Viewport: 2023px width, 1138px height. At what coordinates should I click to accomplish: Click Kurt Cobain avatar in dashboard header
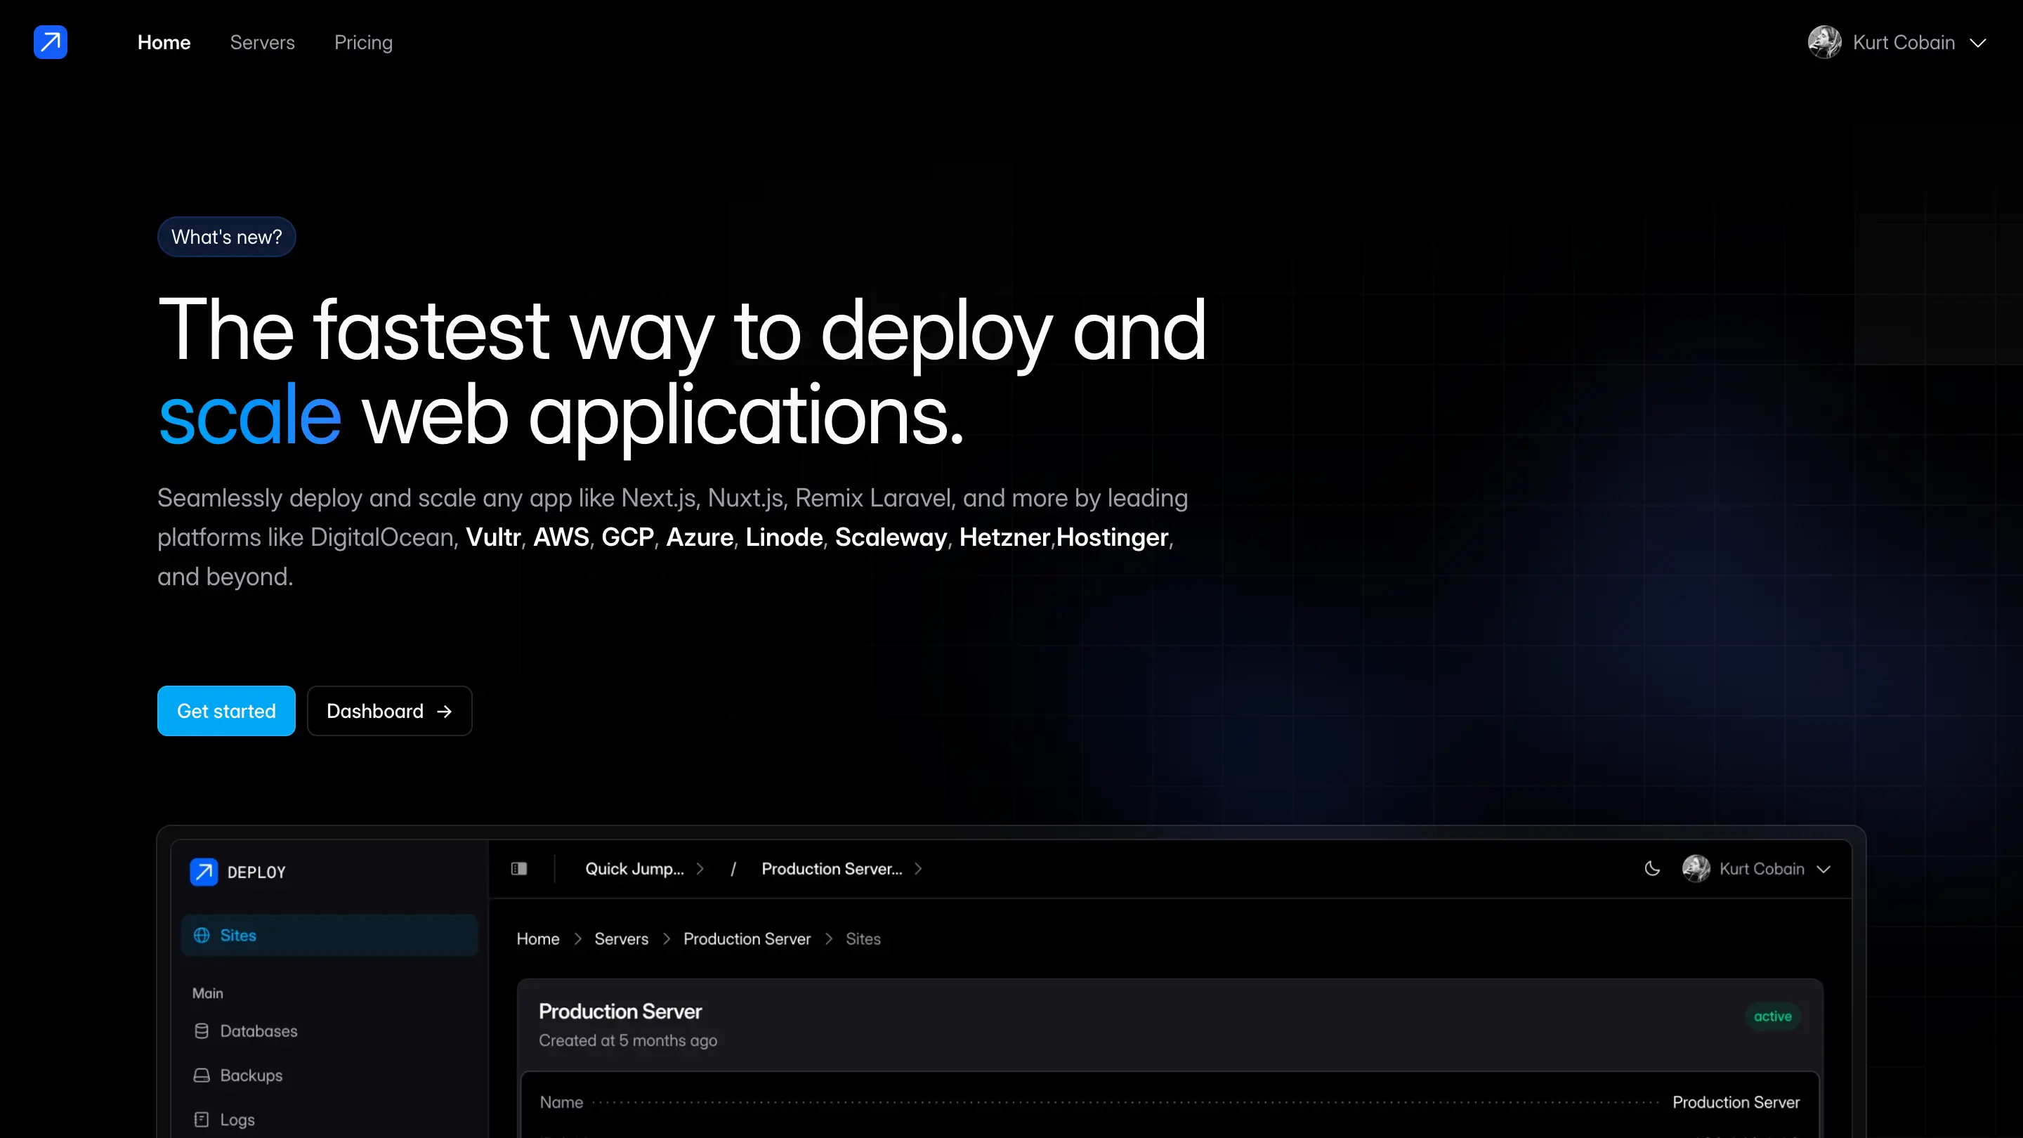coord(1696,869)
